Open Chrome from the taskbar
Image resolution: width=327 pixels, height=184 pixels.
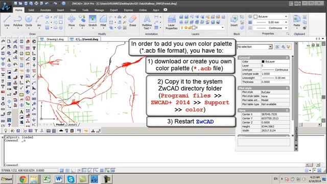23,179
